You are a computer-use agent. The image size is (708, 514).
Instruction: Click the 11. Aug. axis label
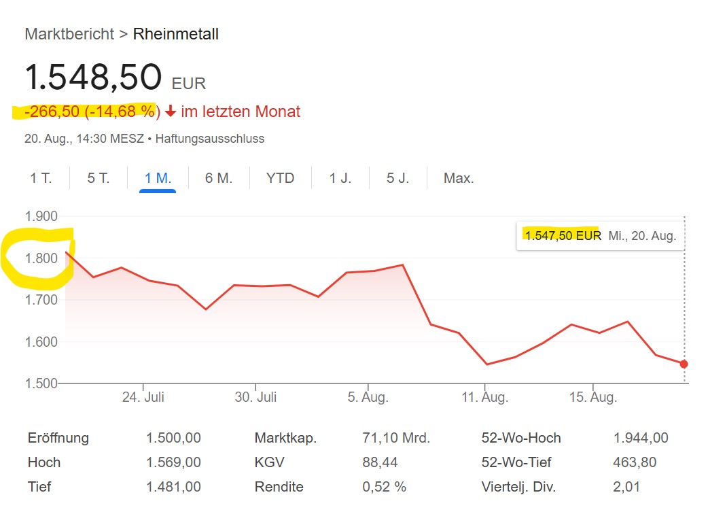pos(485,397)
